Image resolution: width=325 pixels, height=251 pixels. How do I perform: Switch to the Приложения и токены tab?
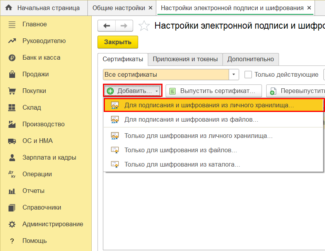point(185,59)
